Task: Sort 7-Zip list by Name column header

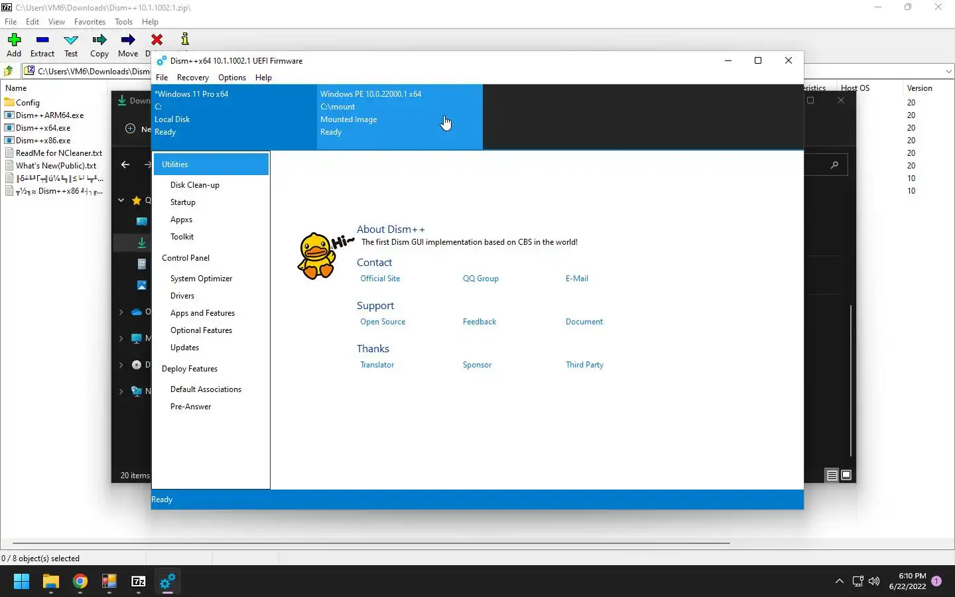Action: [17, 88]
